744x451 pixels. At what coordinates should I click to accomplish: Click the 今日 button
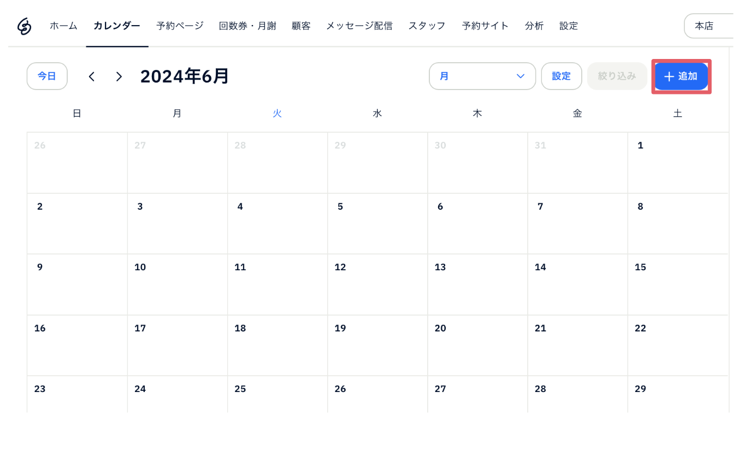coord(47,76)
